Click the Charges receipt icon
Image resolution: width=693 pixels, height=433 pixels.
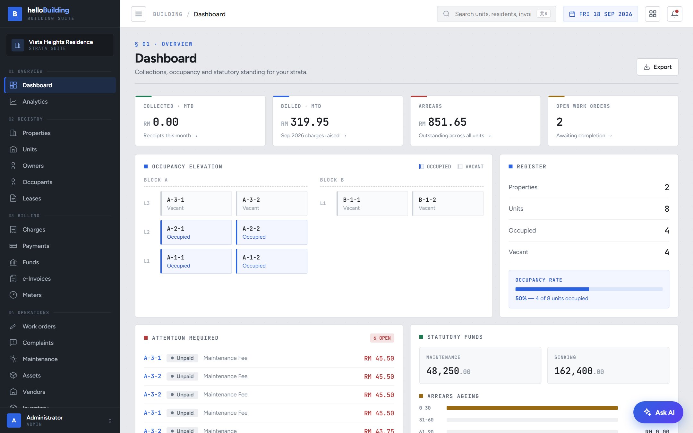point(13,229)
